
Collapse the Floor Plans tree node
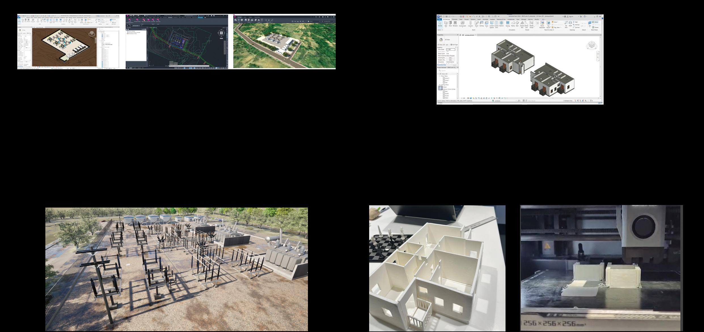point(440,76)
